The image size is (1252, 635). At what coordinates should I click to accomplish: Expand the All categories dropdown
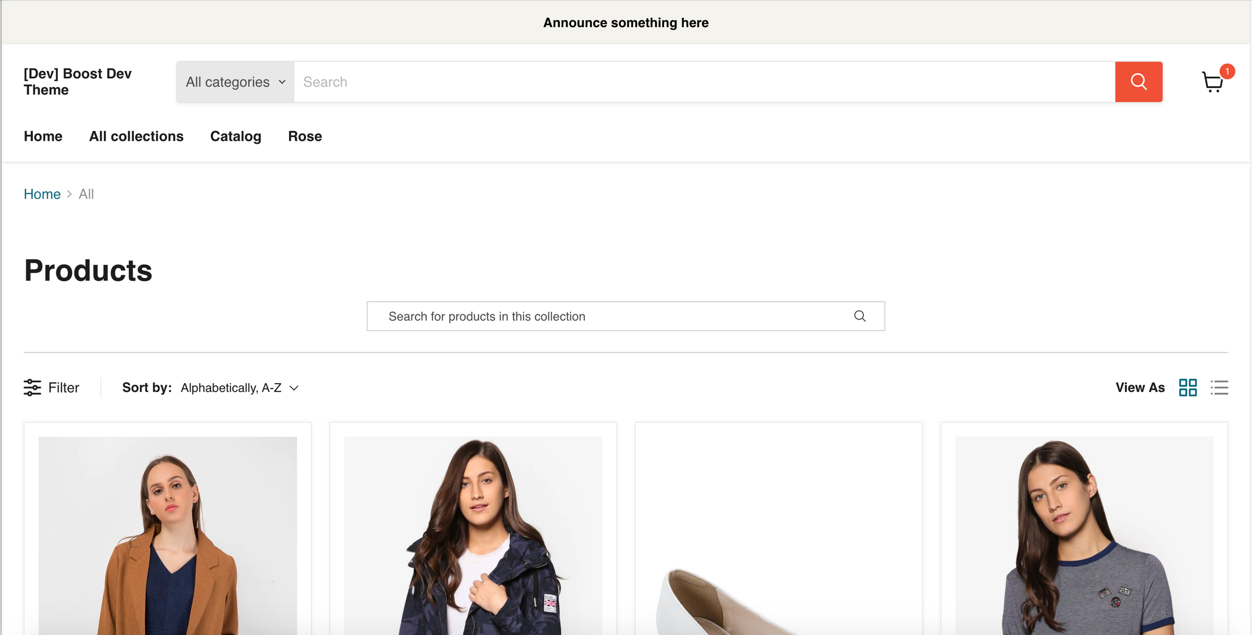coord(235,82)
